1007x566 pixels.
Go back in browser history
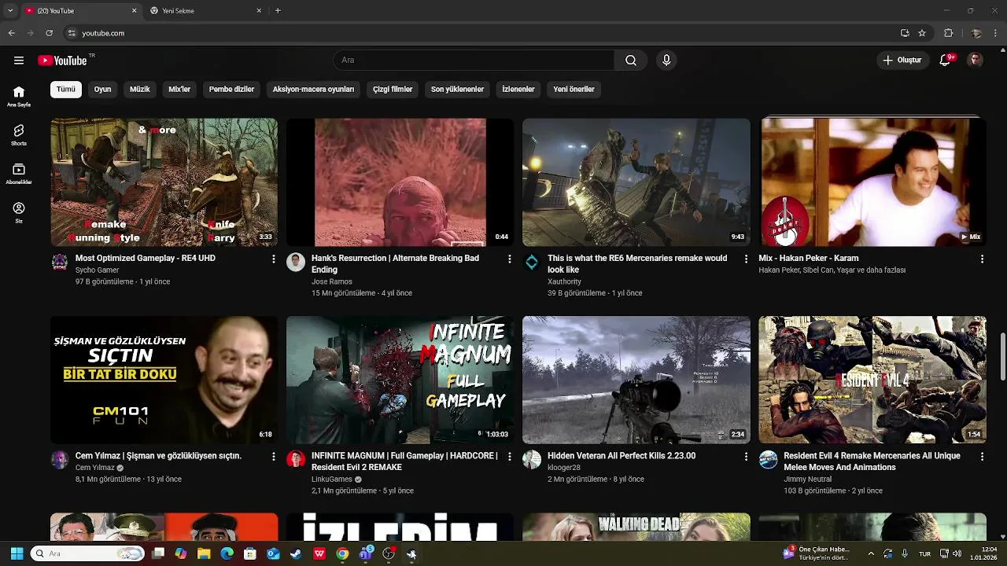click(x=11, y=33)
